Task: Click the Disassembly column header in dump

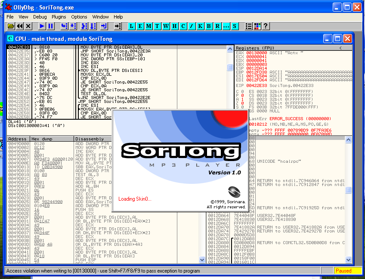Action: (x=93, y=139)
